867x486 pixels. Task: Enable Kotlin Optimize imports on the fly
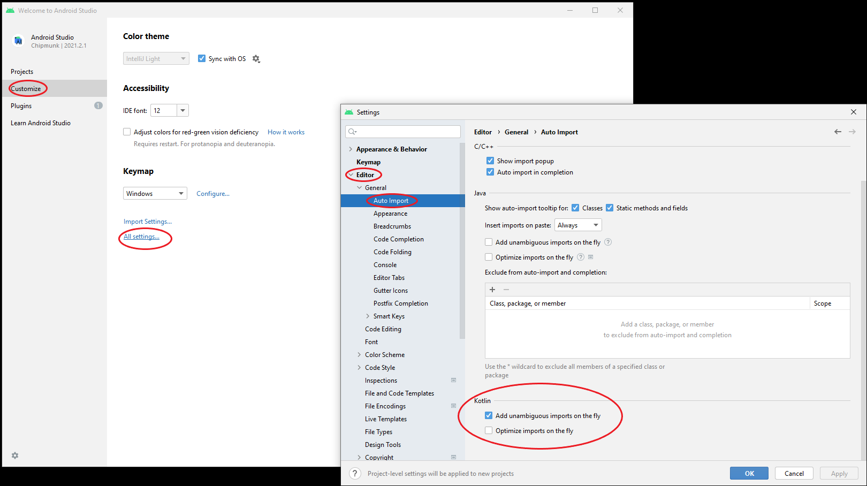click(489, 431)
